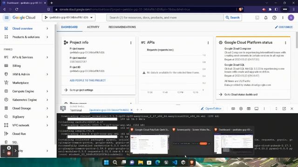Click the Google Cloud logo
This screenshot has height=167, width=298.
(x=24, y=18)
